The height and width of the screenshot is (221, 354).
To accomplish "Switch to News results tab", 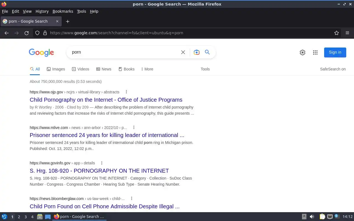I will click(104, 69).
